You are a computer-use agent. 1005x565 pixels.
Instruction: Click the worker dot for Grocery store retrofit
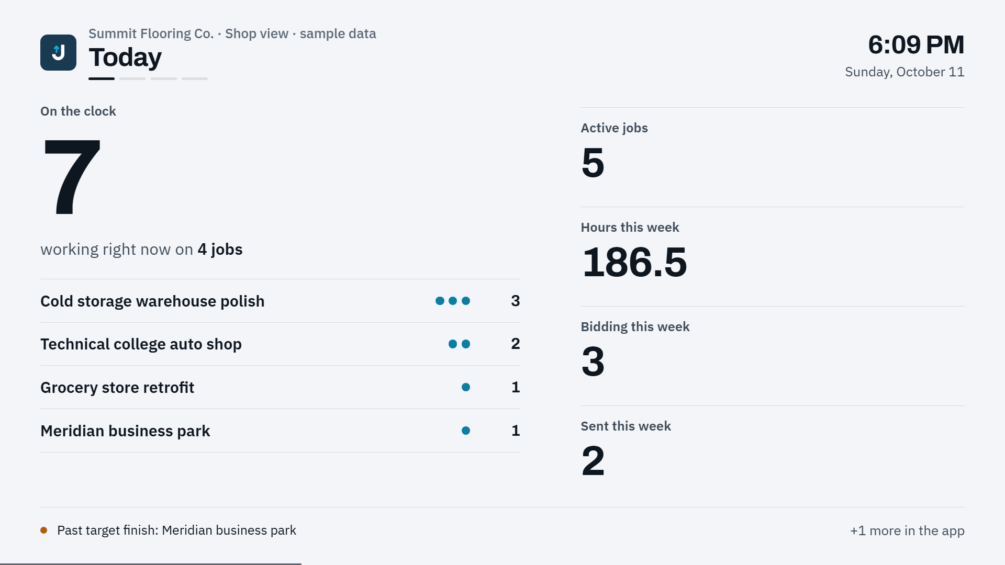pyautogui.click(x=466, y=387)
